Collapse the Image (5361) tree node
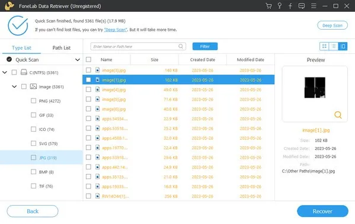The image size is (355, 224). pyautogui.click(x=14, y=87)
